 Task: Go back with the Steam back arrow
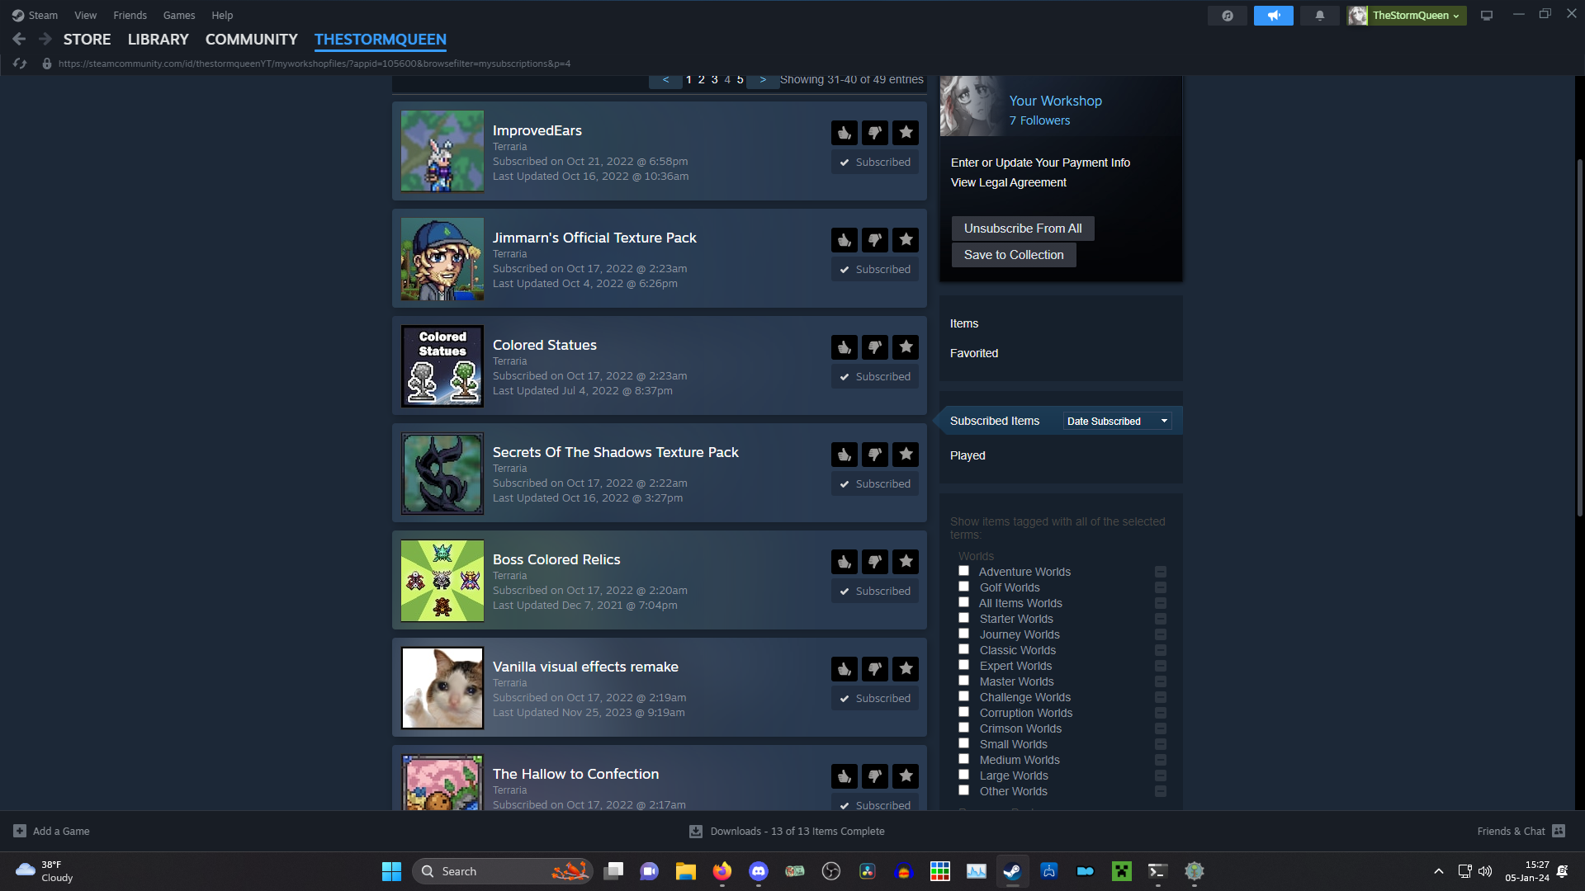19,39
